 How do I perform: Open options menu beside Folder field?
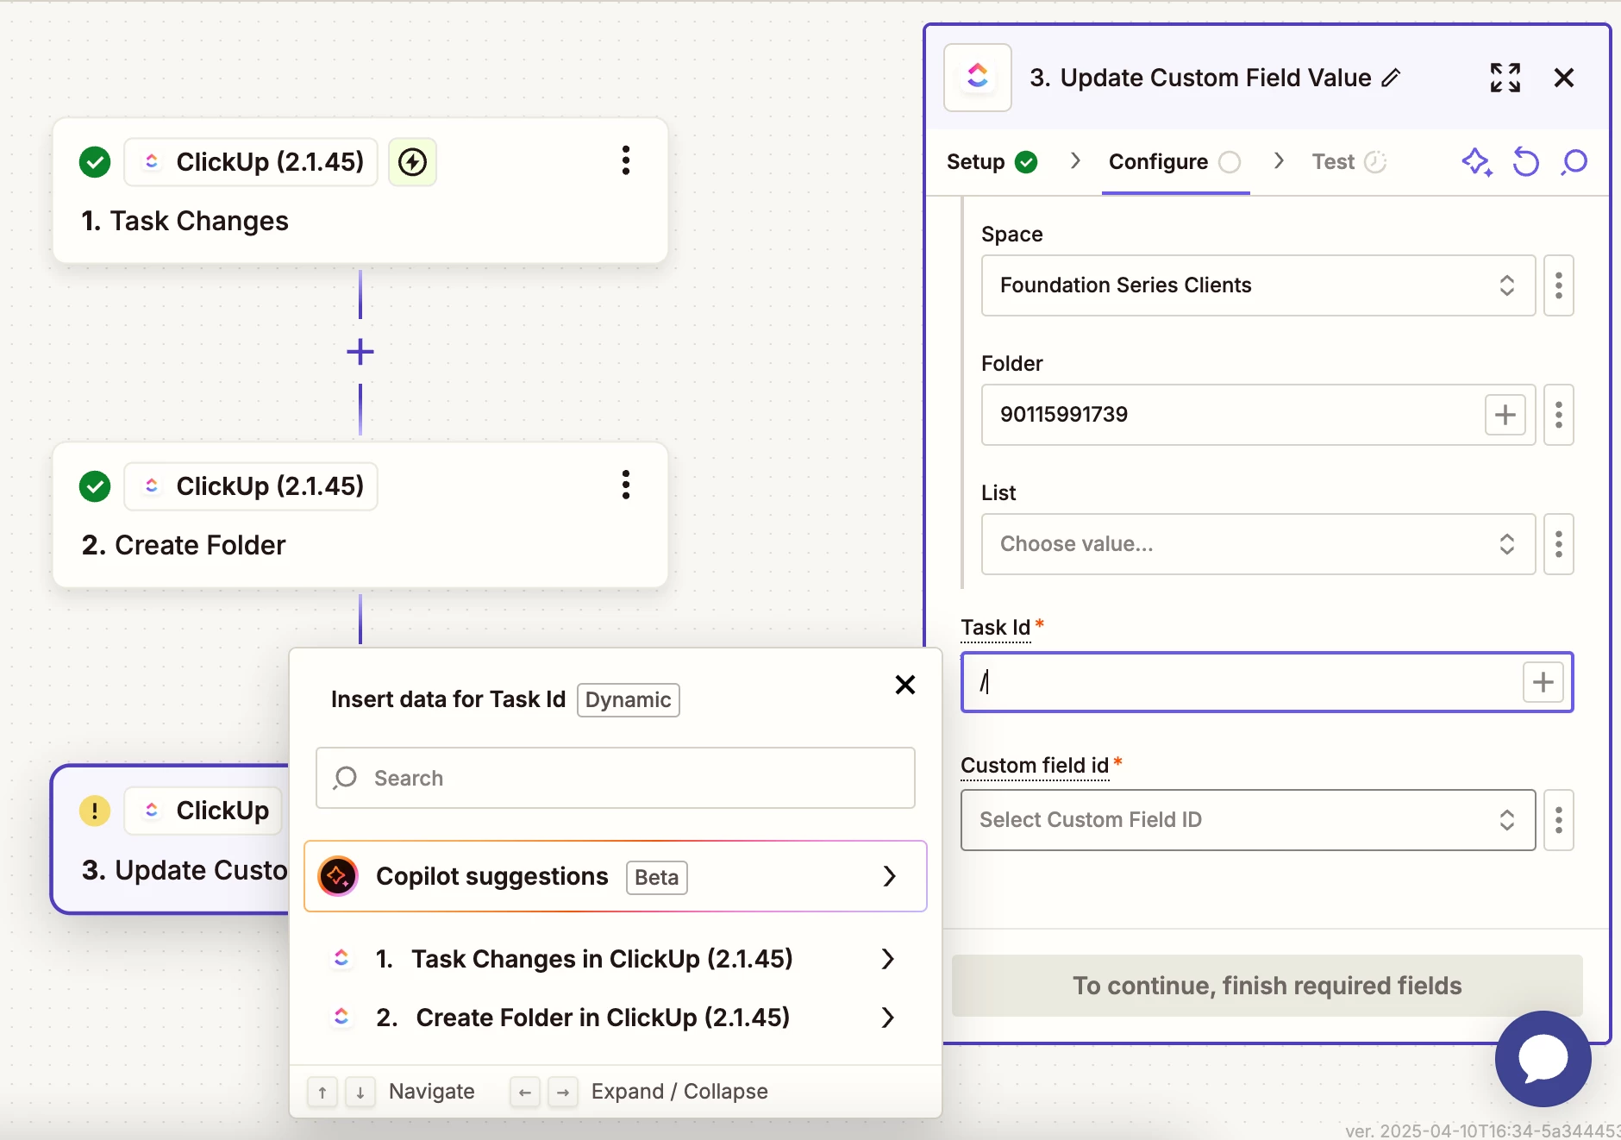point(1559,415)
